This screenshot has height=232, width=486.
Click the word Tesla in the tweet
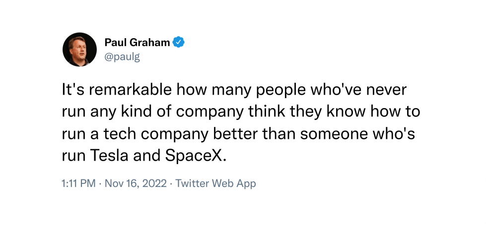click(x=109, y=156)
